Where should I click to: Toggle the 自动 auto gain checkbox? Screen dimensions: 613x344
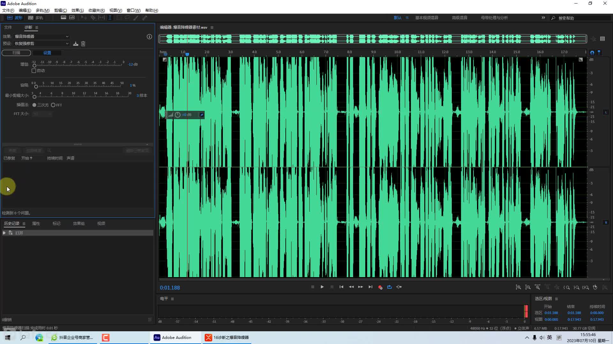pos(34,71)
